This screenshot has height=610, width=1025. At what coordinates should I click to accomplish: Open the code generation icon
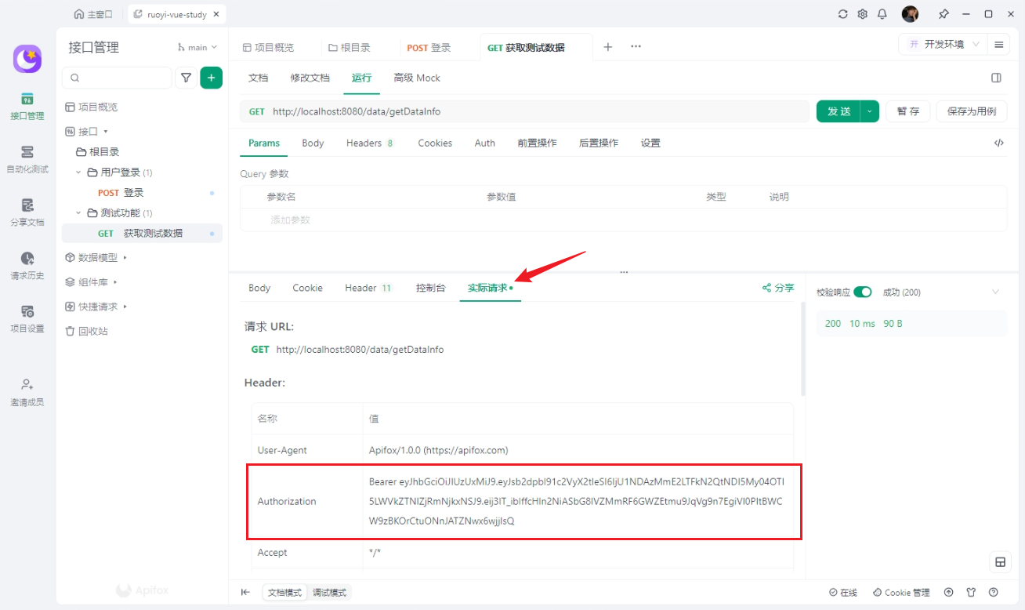coord(998,143)
